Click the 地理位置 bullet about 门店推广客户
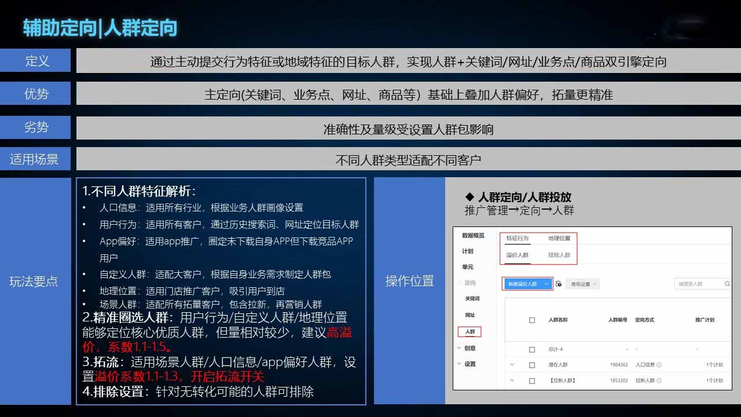 [192, 291]
